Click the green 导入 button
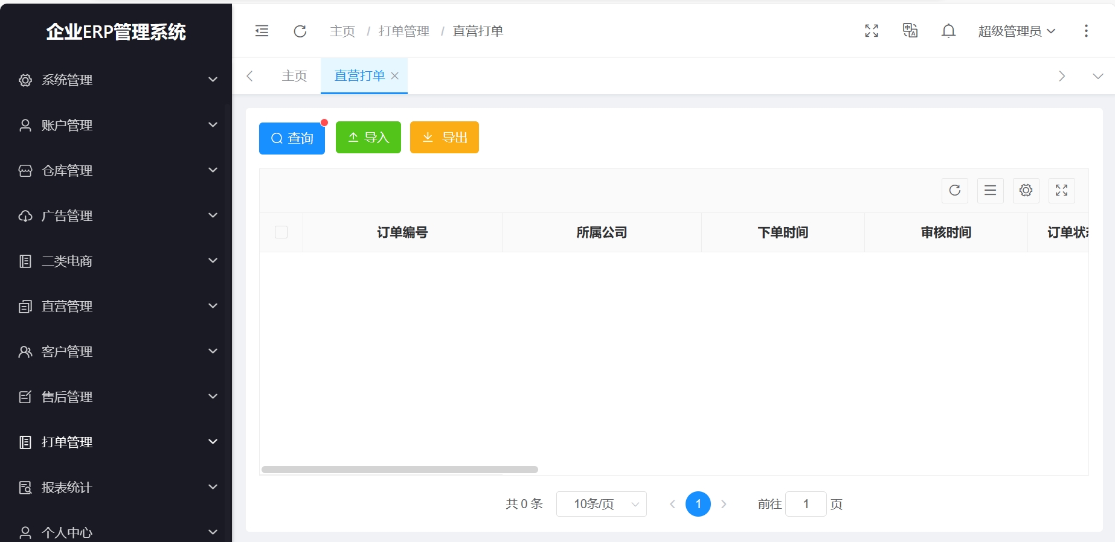This screenshot has width=1115, height=542. 368,138
